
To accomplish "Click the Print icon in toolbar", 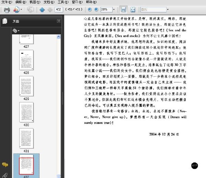I will [x=7, y=10].
